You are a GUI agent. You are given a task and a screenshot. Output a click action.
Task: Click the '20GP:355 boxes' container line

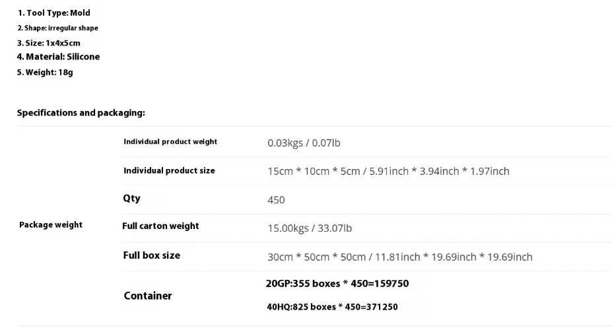(x=337, y=284)
